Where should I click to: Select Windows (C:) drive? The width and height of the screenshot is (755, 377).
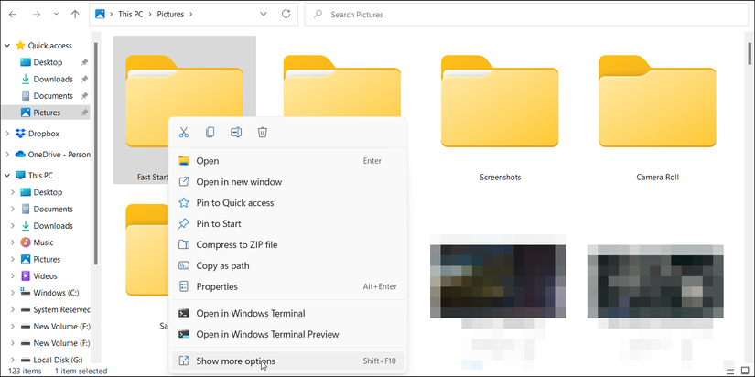[56, 293]
